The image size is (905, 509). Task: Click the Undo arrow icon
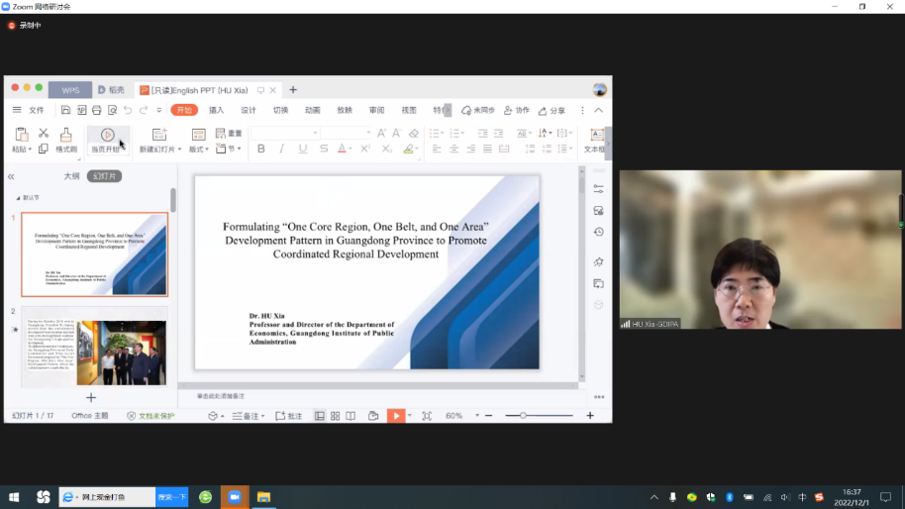(128, 110)
